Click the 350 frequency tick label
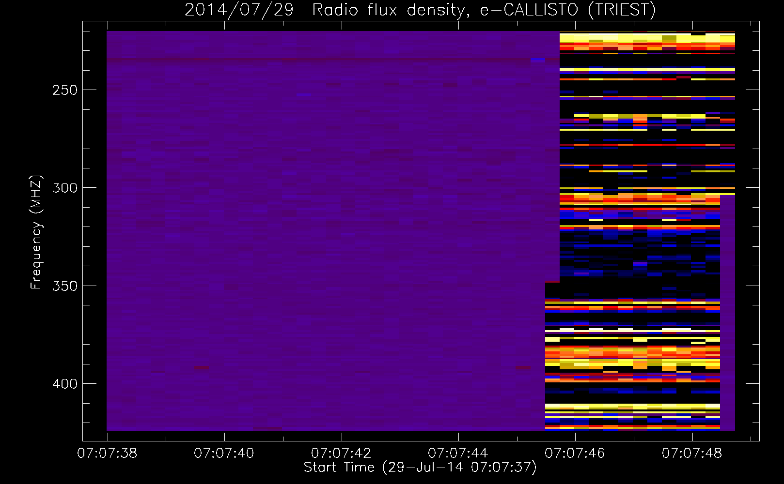The height and width of the screenshot is (484, 784). point(65,286)
